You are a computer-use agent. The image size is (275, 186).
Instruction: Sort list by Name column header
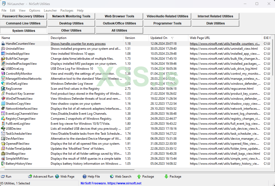click(x=24, y=38)
